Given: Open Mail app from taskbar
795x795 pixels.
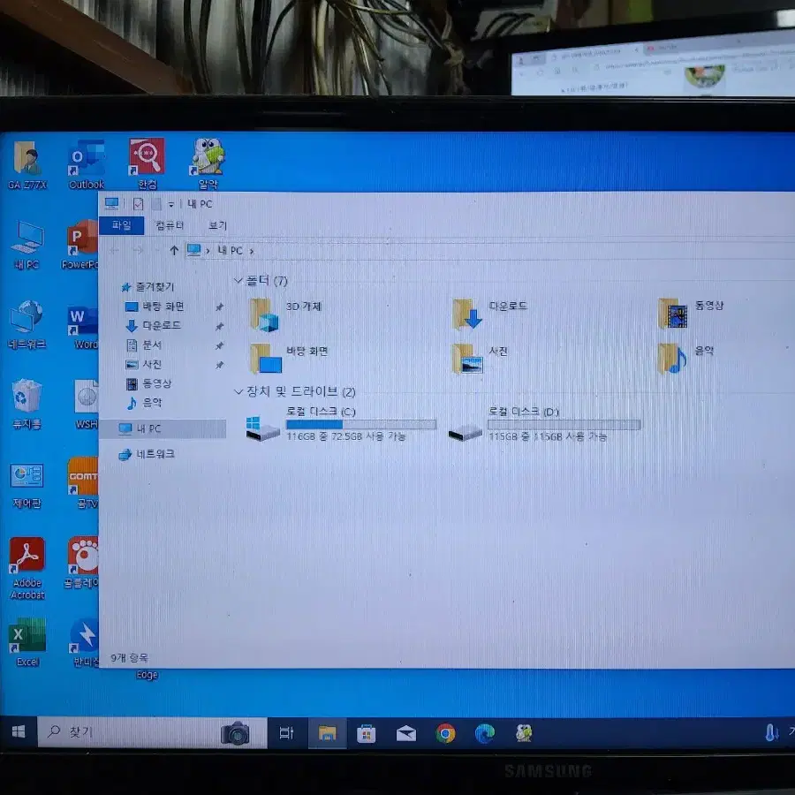Looking at the screenshot, I should click(406, 733).
